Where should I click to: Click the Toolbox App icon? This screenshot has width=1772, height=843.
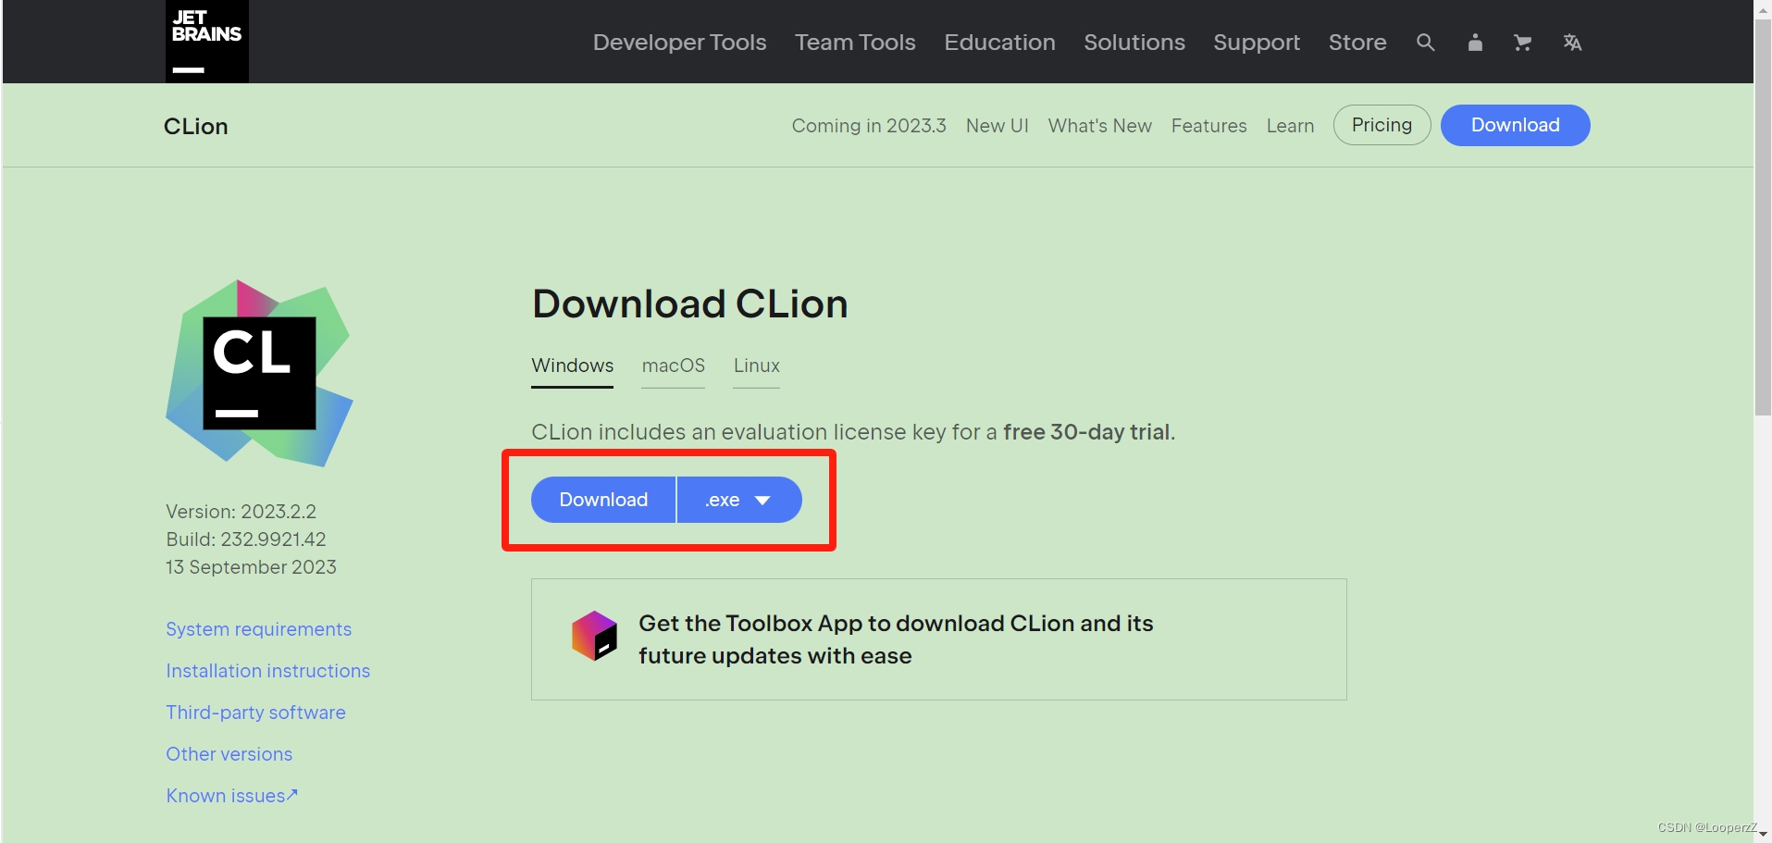[x=597, y=637]
